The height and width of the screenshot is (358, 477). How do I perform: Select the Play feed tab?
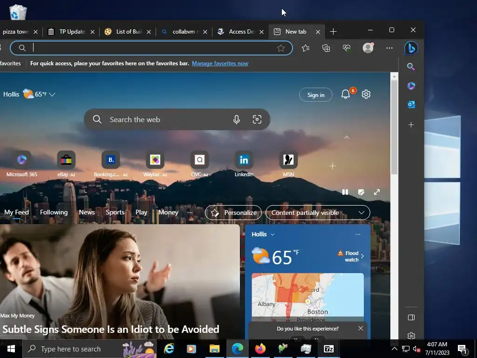(x=141, y=212)
